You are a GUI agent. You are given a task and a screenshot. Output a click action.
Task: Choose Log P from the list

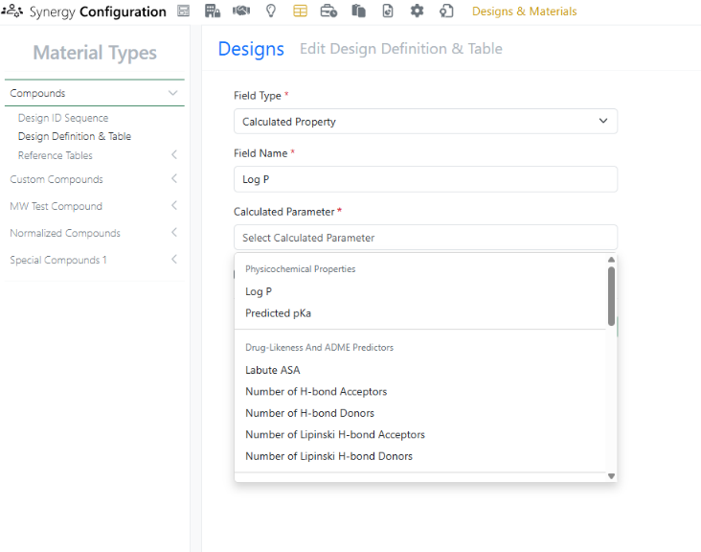click(x=259, y=291)
